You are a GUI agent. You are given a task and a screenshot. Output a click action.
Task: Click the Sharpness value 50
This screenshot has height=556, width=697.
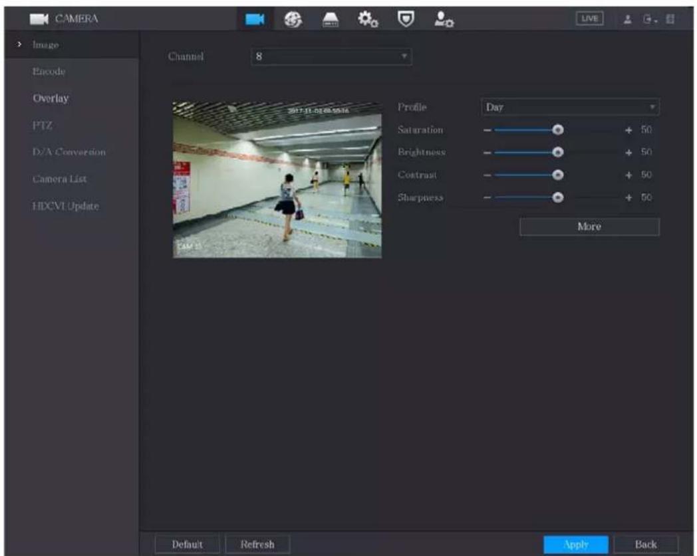click(x=646, y=197)
